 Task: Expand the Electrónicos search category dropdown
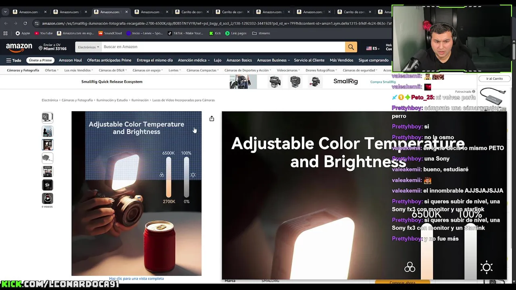[88, 47]
